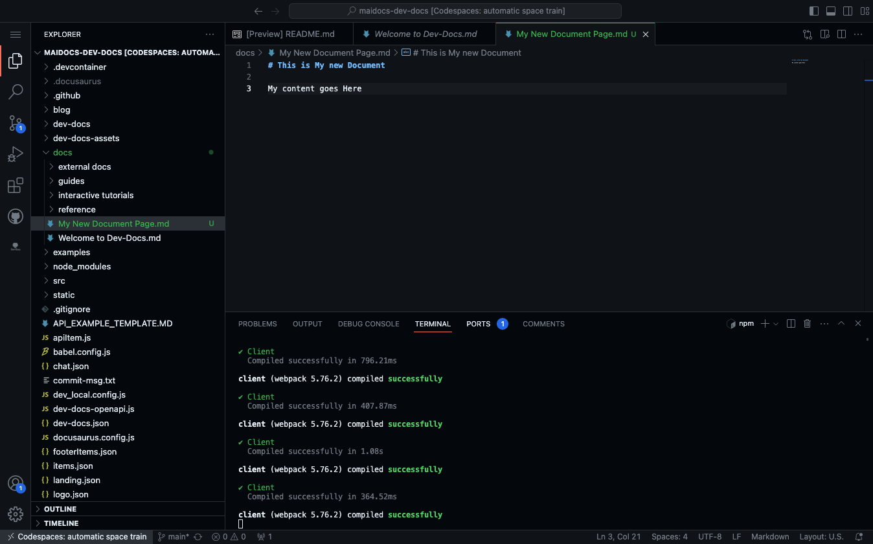Expand the node_modules folder
Viewport: 873px width, 544px height.
tap(82, 266)
